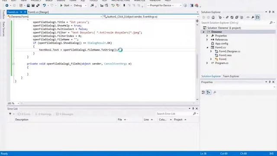
Task: Pin the Error List panel
Action: coord(193,109)
